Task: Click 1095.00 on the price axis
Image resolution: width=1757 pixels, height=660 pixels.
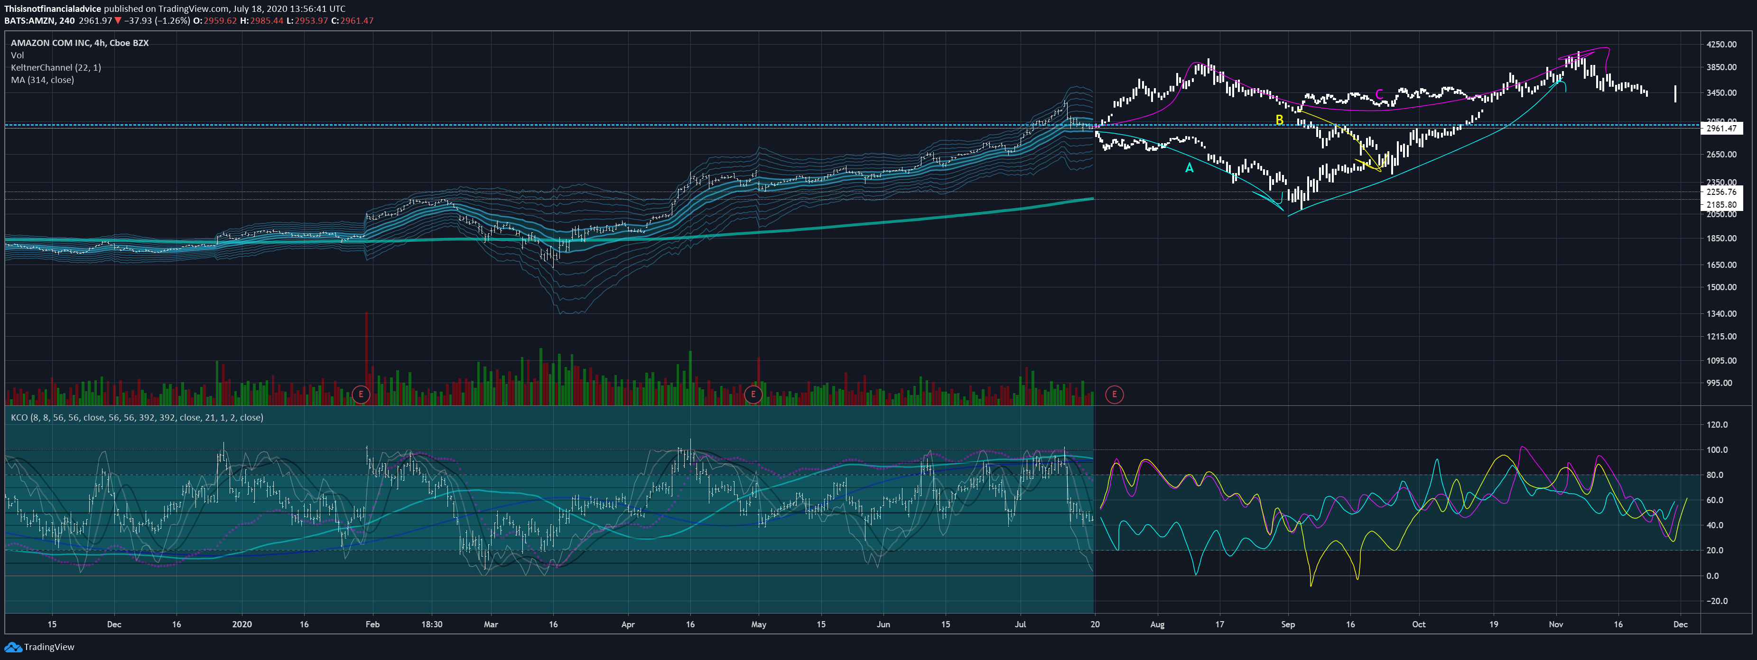Action: click(1721, 361)
